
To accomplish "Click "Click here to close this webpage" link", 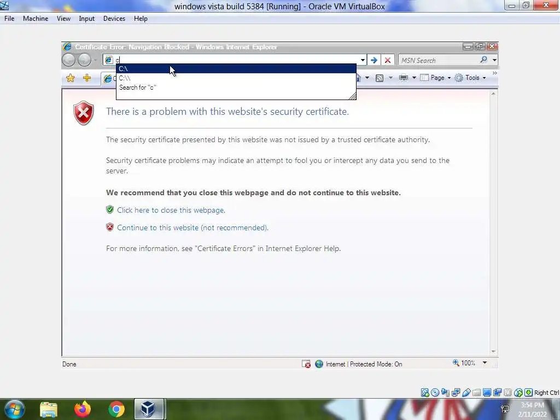I will [x=171, y=210].
